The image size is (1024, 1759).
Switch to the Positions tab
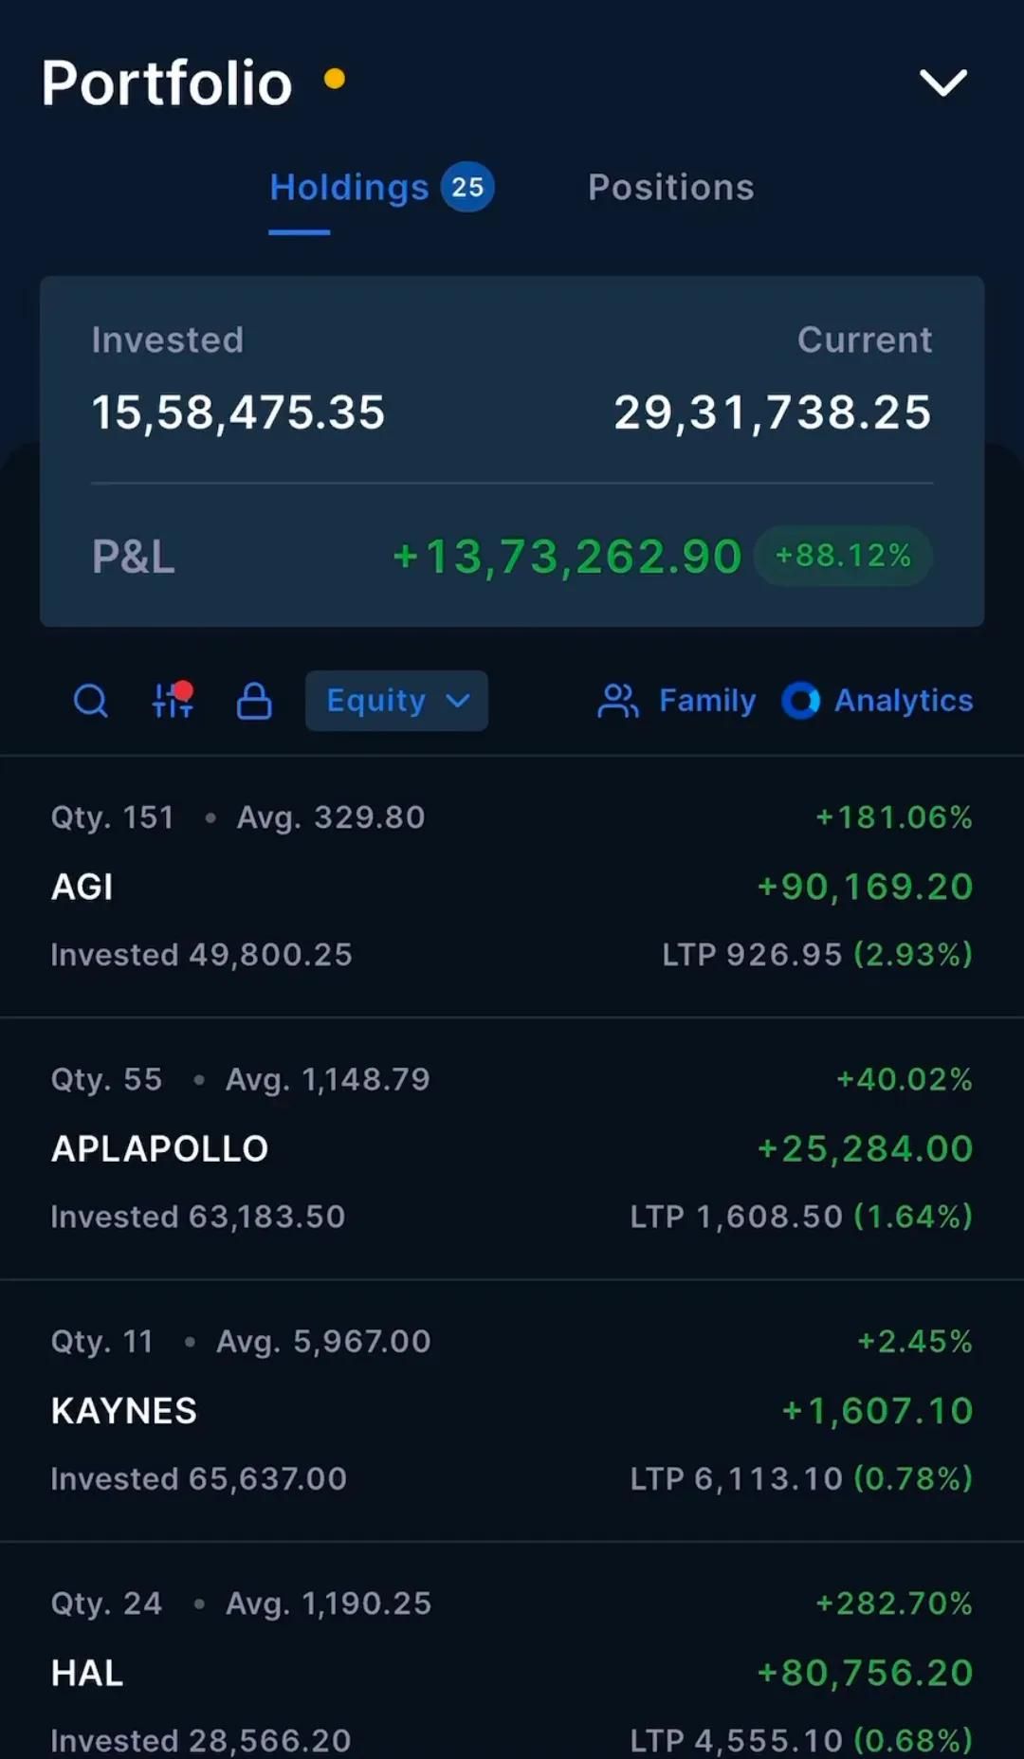coord(670,188)
